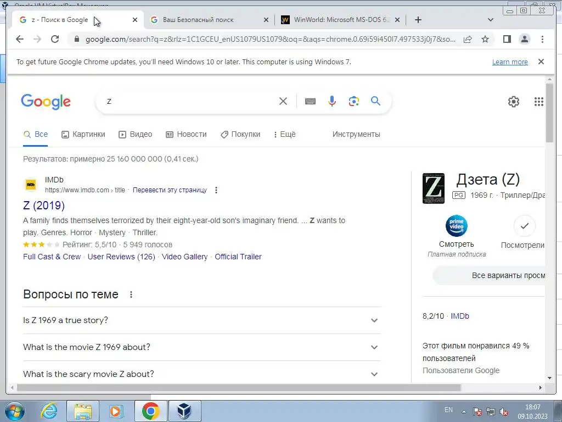This screenshot has width=562, height=422.
Task: Open options next to Вопросы по теме
Action: coord(131,295)
